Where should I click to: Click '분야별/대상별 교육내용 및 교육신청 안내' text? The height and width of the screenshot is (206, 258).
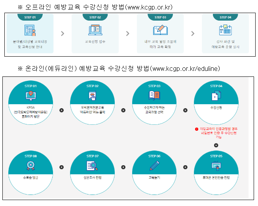(30, 44)
